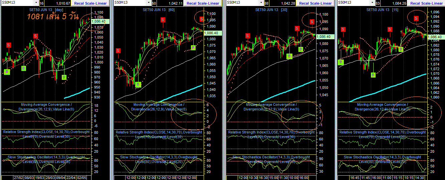445x180 pixels.
Task: Click the rightmost Sell marker on the [15] chart
Action: (x=416, y=19)
